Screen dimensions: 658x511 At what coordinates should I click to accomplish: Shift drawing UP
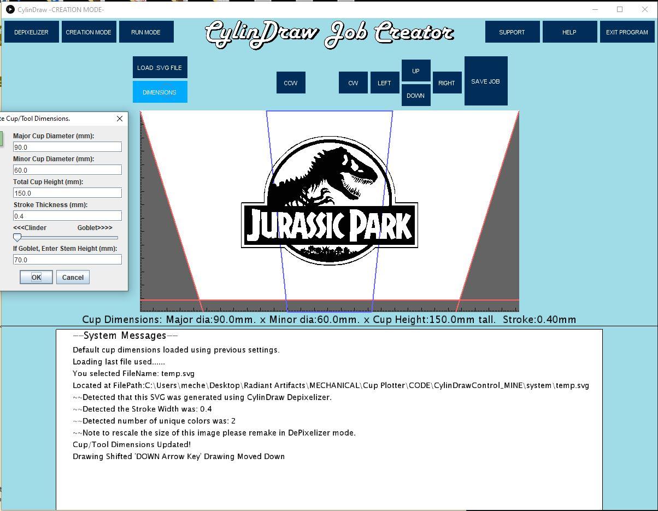416,71
